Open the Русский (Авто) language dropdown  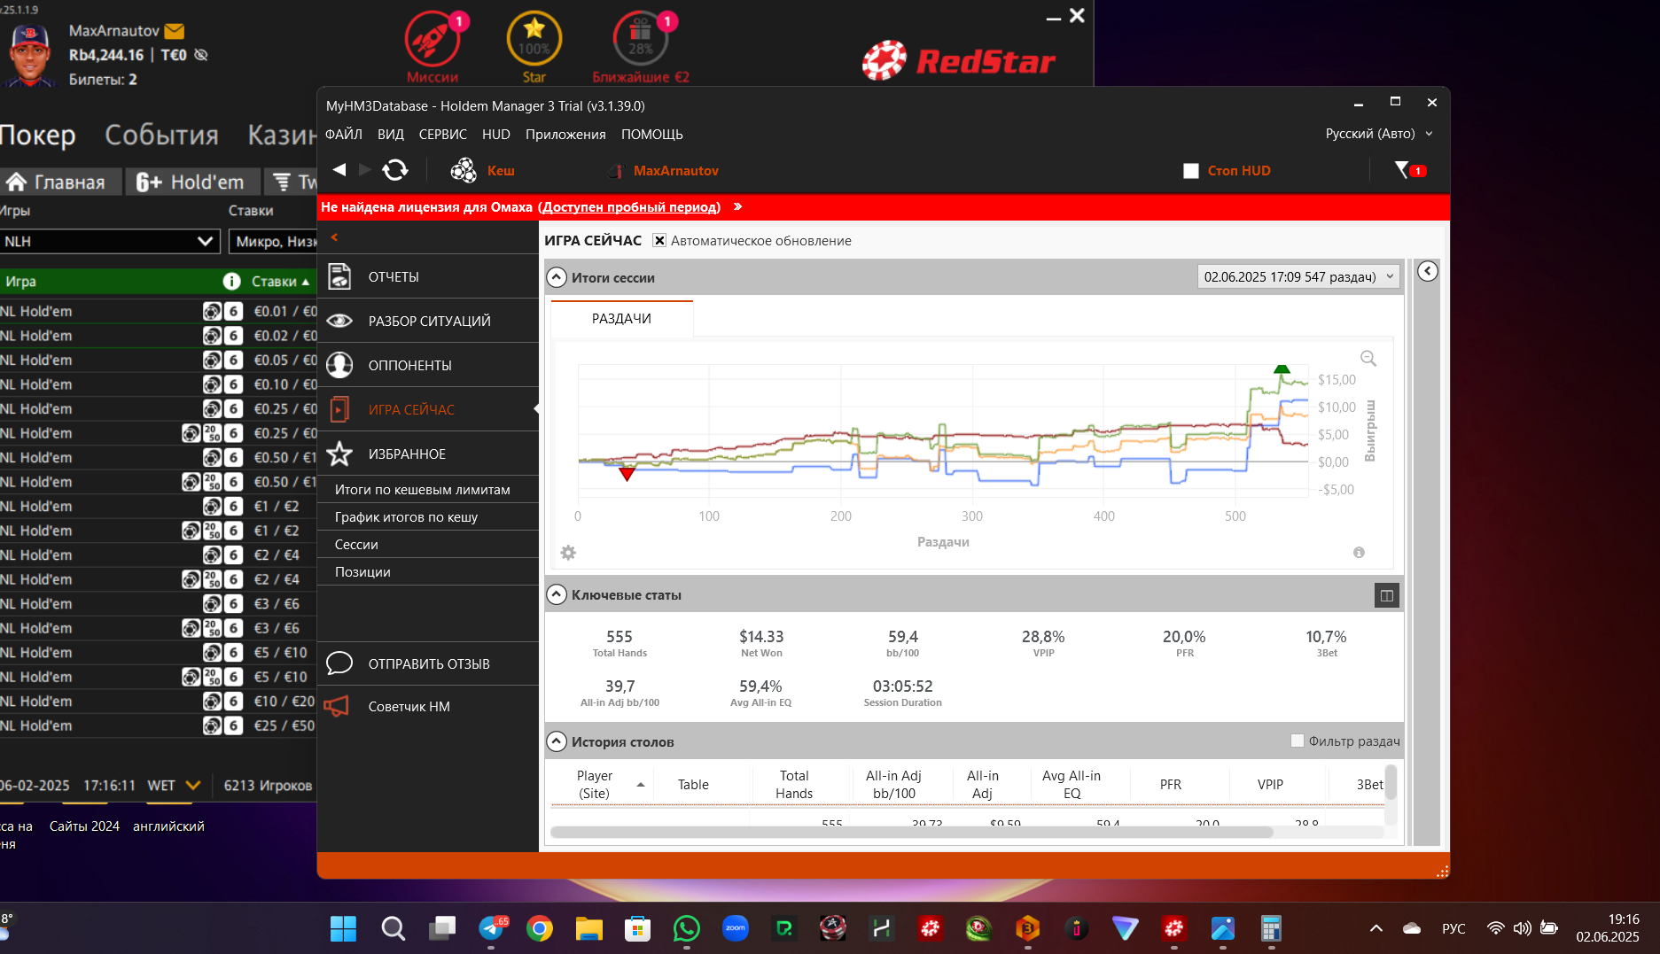pos(1379,133)
